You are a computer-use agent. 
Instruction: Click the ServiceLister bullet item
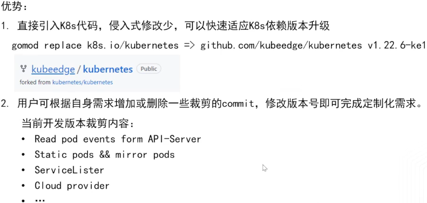[69, 170]
